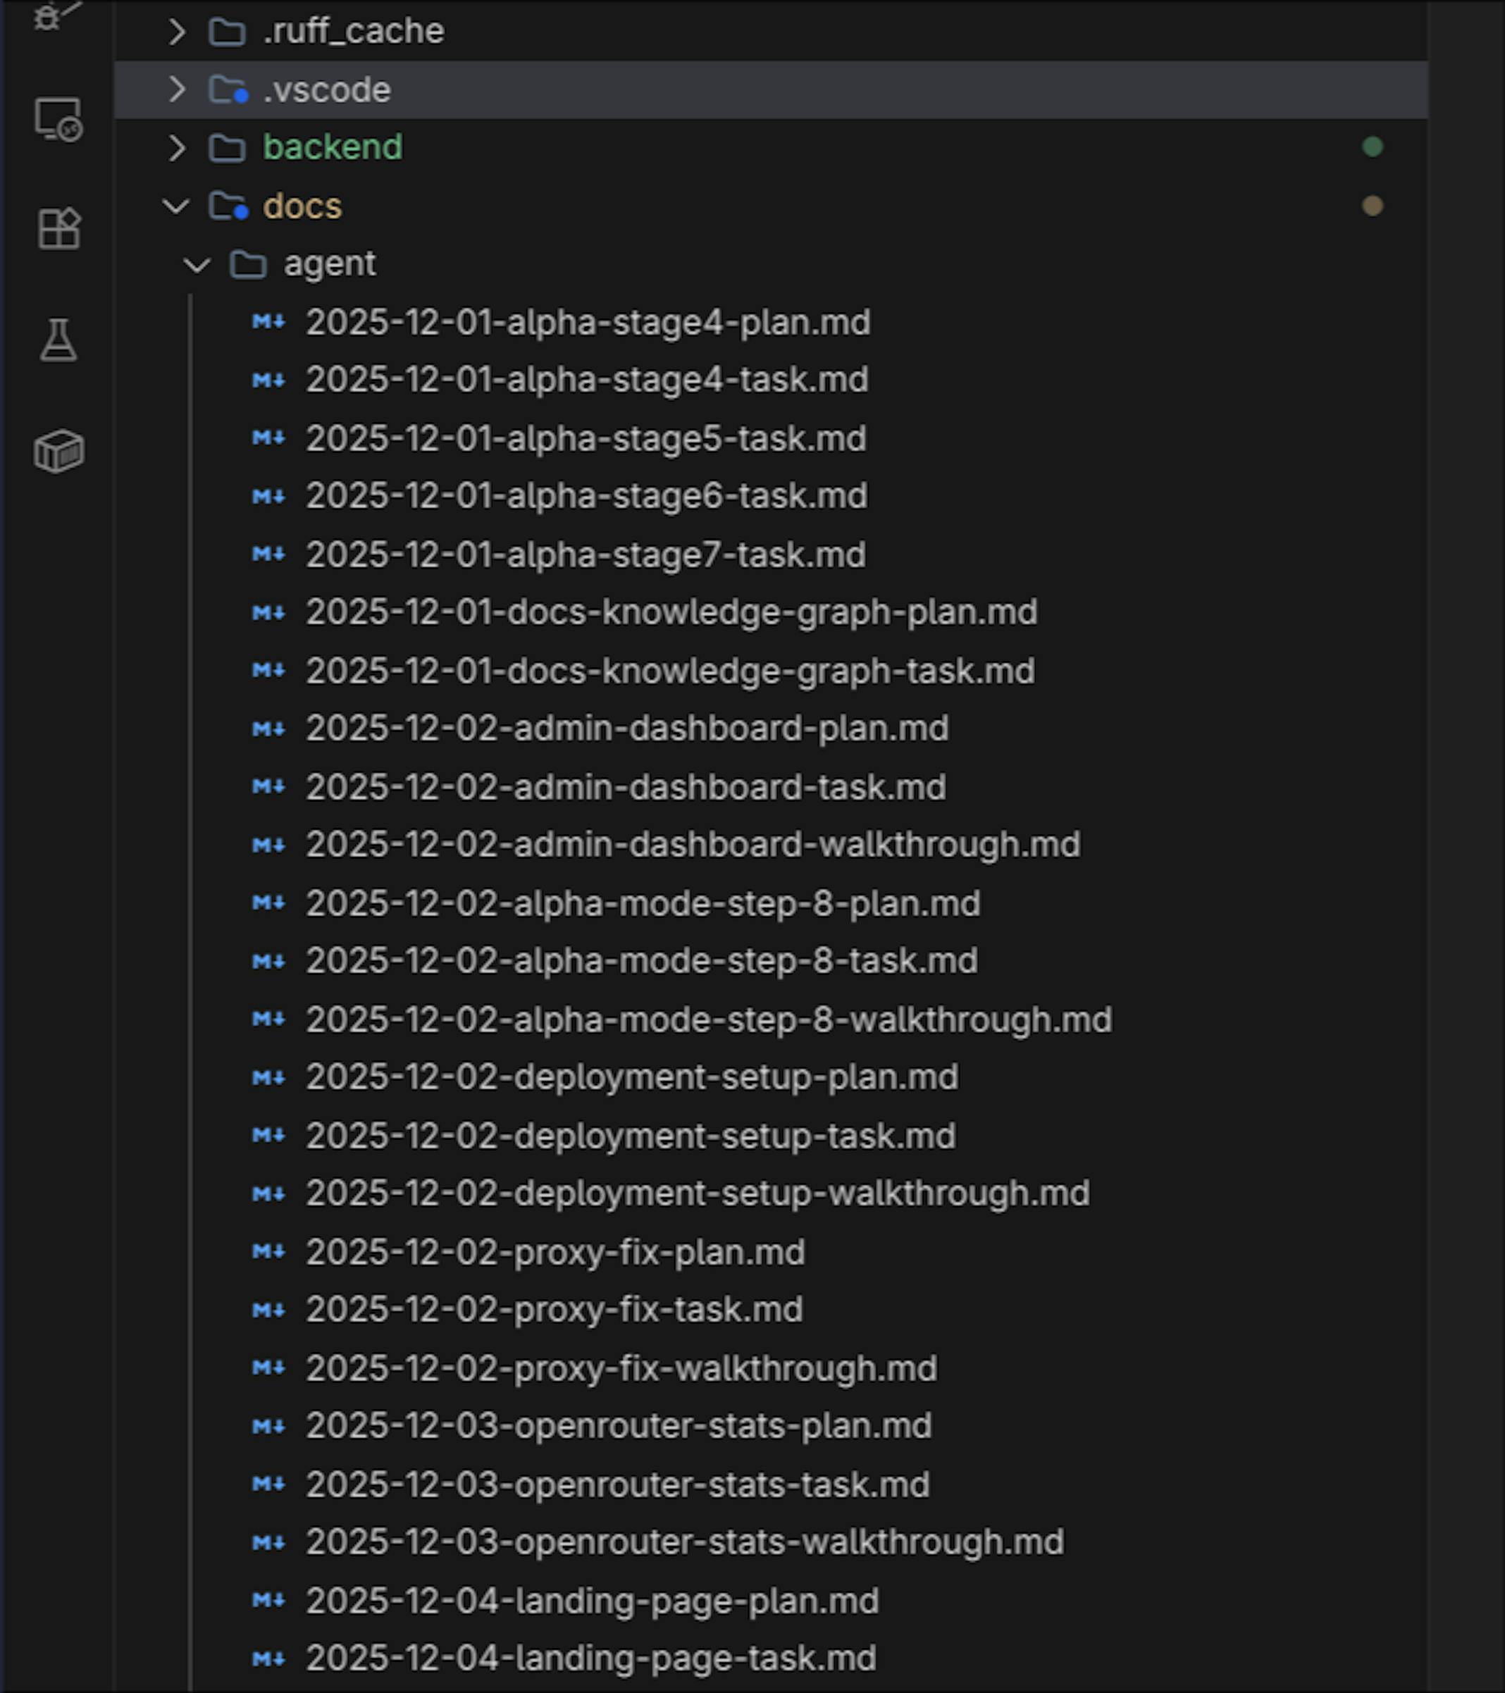1505x1693 pixels.
Task: Open 2025-12-02-admin-dashboard-walkthrough.md file
Action: pos(693,845)
